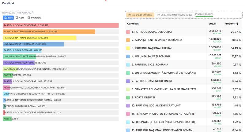Click the blue Uniunea Salvați România swatch
This screenshot has height=132, width=245.
point(128,57)
